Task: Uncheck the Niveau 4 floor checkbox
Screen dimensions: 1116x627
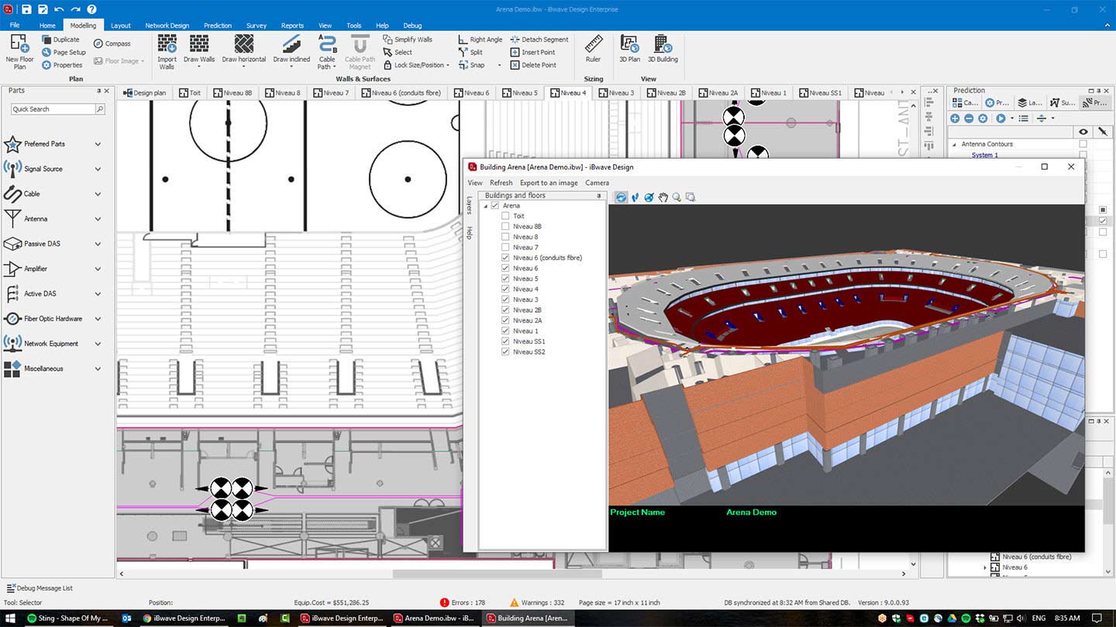Action: pyautogui.click(x=505, y=290)
